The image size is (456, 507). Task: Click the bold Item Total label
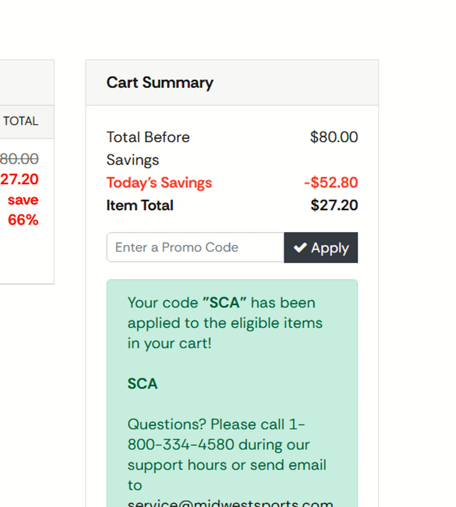[x=140, y=205]
